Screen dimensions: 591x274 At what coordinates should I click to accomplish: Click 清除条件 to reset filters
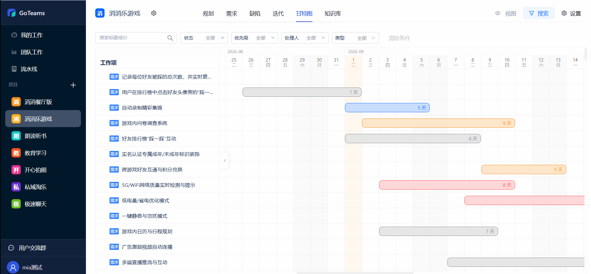pyautogui.click(x=399, y=38)
